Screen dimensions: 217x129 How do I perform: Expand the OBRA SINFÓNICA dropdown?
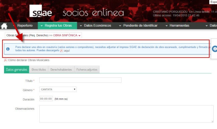tap(67, 35)
